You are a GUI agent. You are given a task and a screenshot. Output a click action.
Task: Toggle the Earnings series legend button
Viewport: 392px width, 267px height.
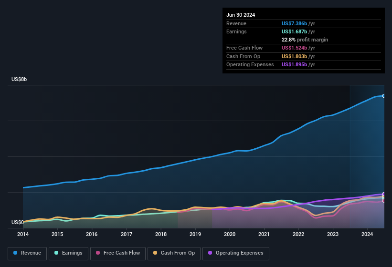coord(68,253)
